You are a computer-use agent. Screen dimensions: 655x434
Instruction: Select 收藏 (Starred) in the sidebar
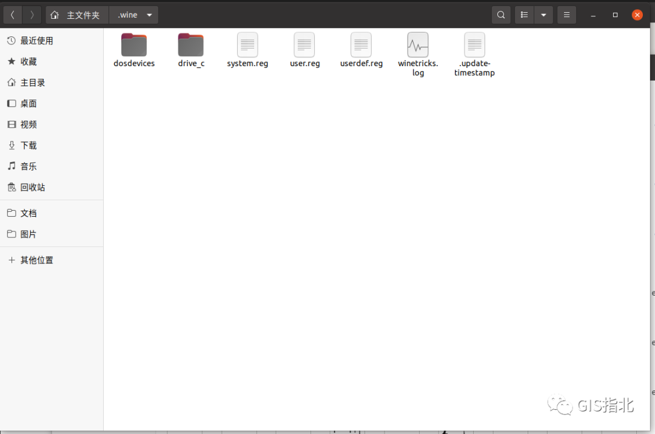point(29,61)
